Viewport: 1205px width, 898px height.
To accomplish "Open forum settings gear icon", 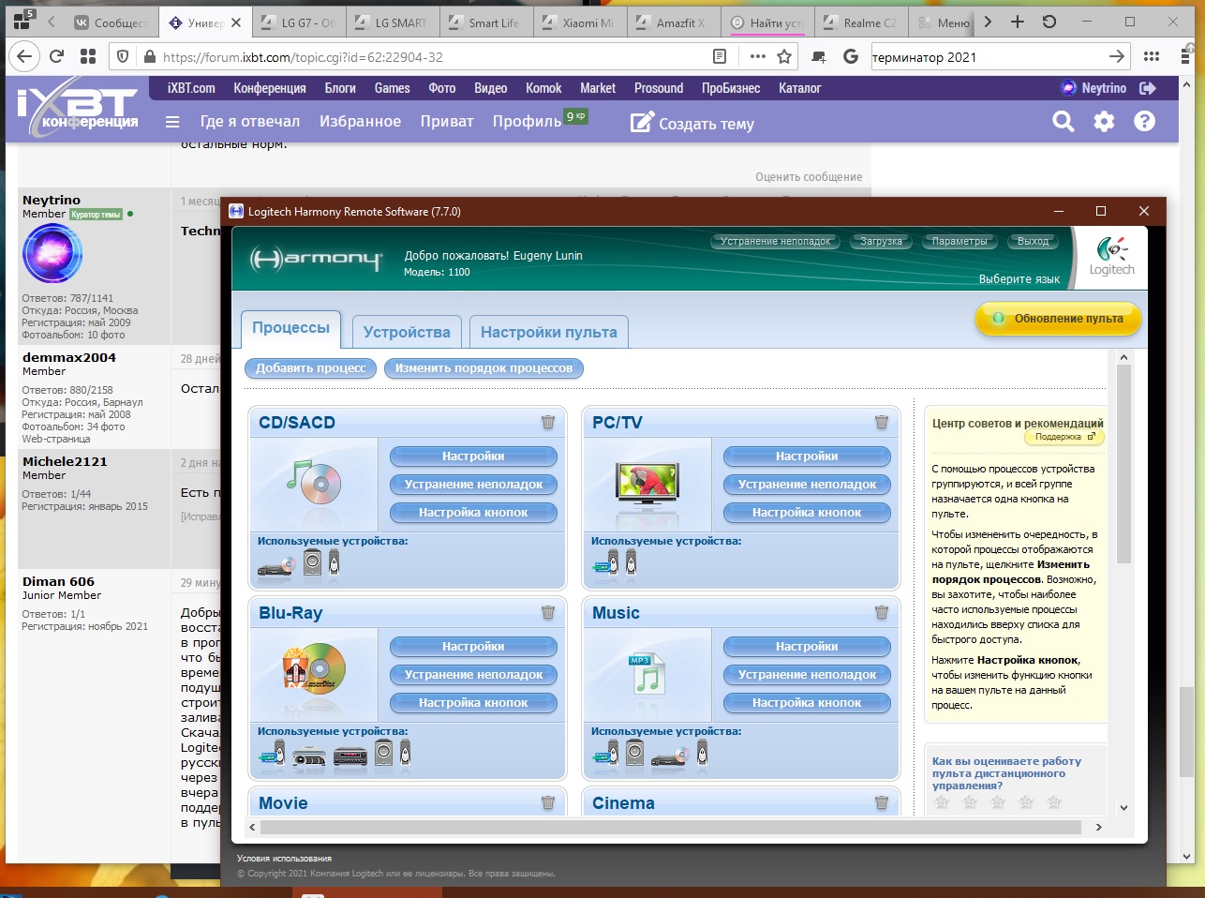I will click(x=1104, y=122).
